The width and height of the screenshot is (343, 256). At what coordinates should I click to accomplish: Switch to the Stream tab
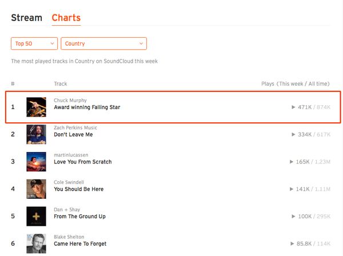tap(27, 18)
